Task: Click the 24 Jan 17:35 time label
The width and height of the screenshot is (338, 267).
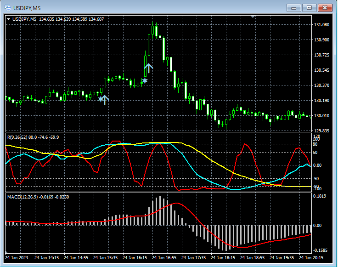Action: pyautogui.click(x=194, y=257)
